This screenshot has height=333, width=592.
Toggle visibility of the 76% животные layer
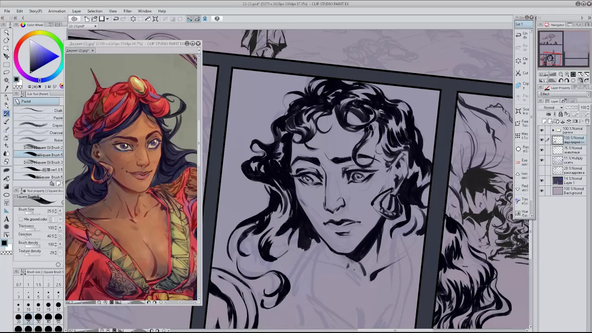click(542, 150)
